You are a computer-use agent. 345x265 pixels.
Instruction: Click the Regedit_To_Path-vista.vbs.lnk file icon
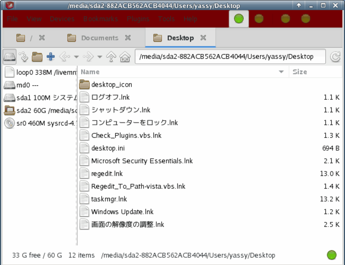[85, 186]
